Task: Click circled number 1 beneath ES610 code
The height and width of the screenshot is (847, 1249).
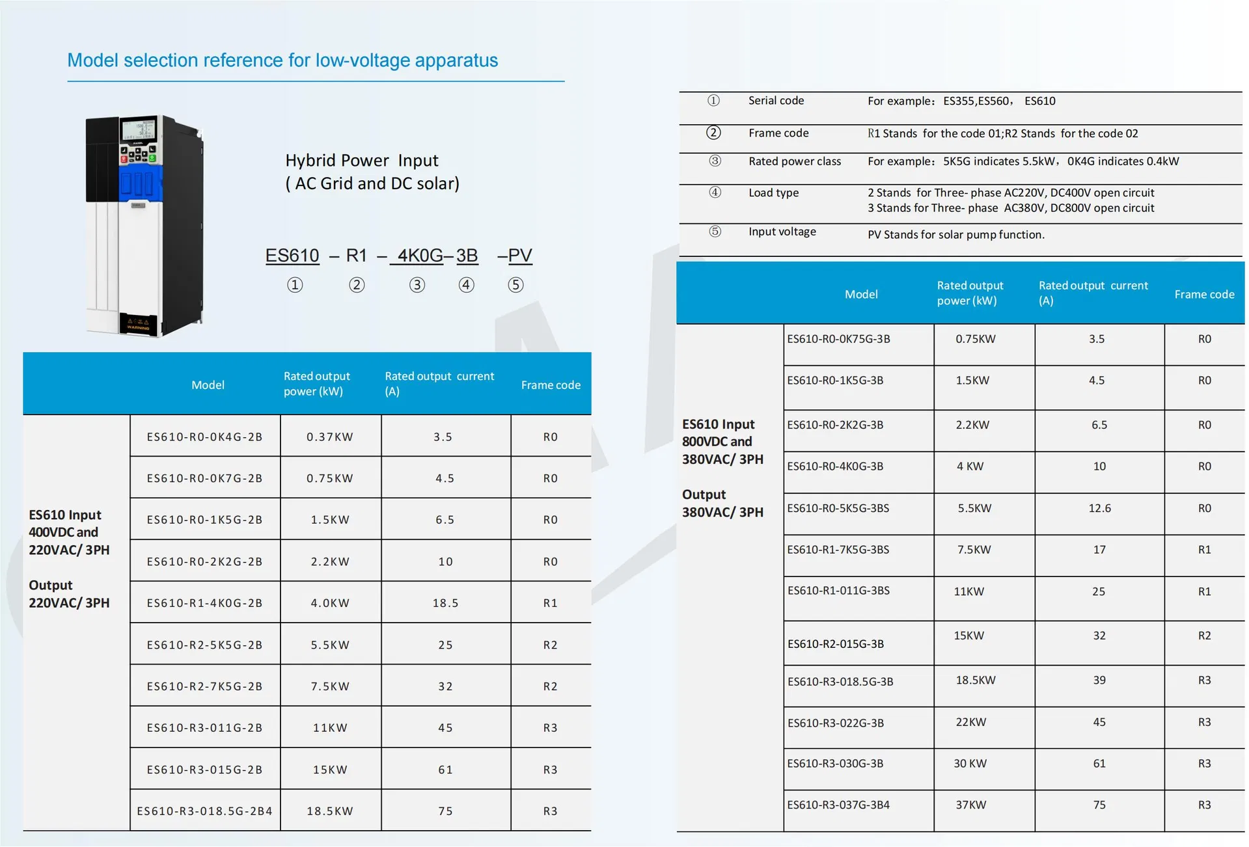Action: click(x=295, y=285)
